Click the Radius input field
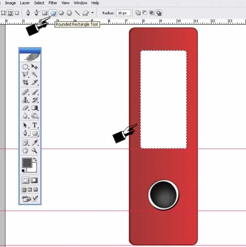The width and height of the screenshot is (246, 247). 123,13
